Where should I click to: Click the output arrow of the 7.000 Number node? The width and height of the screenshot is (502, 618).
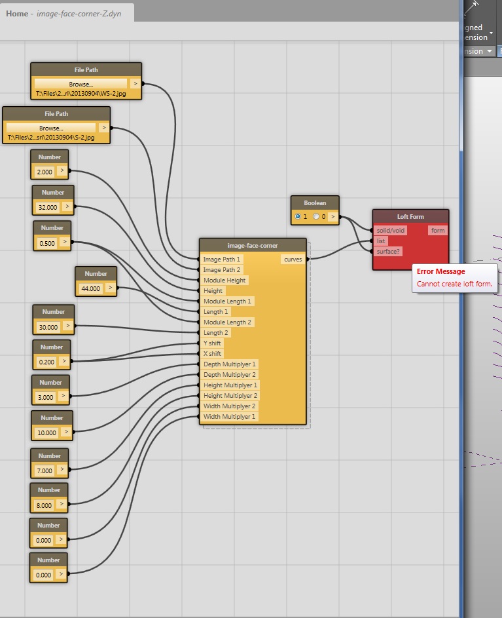point(62,469)
